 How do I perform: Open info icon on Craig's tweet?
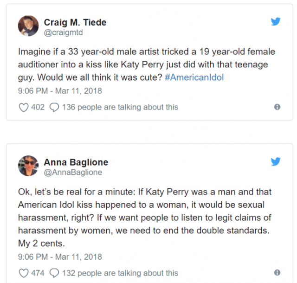pos(277,107)
